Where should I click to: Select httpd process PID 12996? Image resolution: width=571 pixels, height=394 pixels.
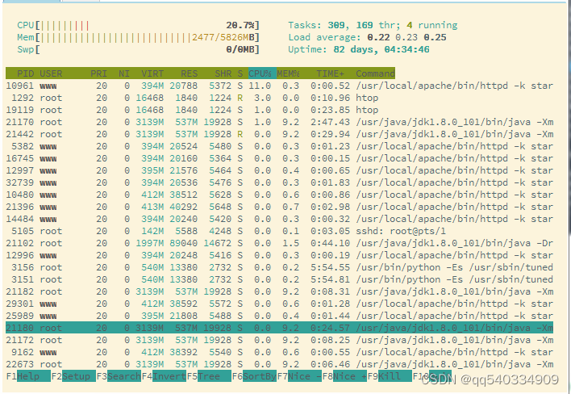point(279,255)
